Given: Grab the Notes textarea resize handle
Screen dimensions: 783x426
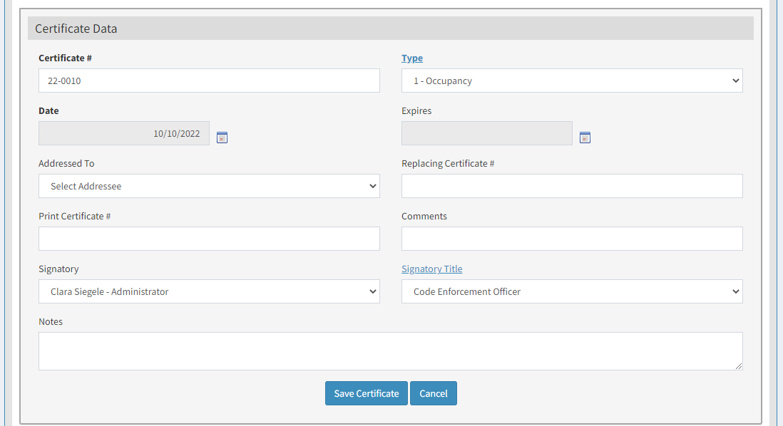Looking at the screenshot, I should 739,366.
